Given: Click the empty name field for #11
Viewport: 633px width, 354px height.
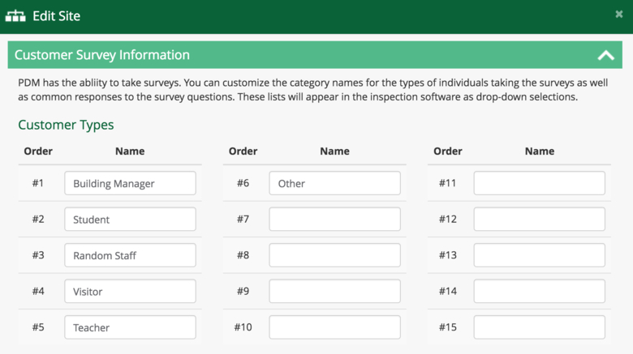Looking at the screenshot, I should coord(539,183).
